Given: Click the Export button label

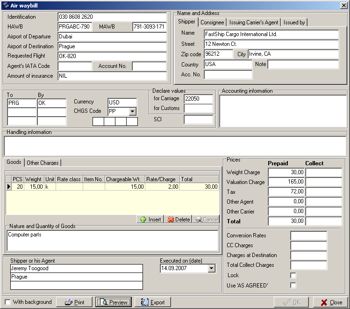Looking at the screenshot, I should [157, 302].
